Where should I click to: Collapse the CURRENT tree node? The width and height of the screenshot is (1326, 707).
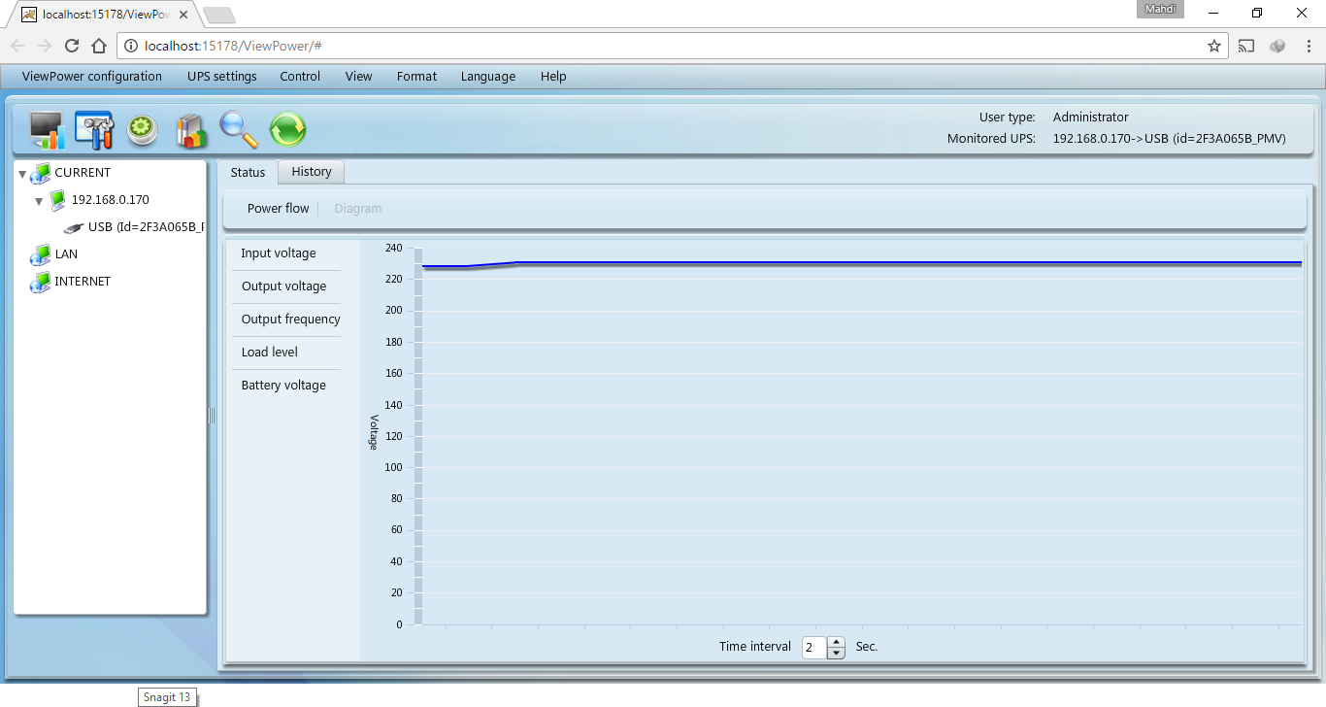[22, 174]
